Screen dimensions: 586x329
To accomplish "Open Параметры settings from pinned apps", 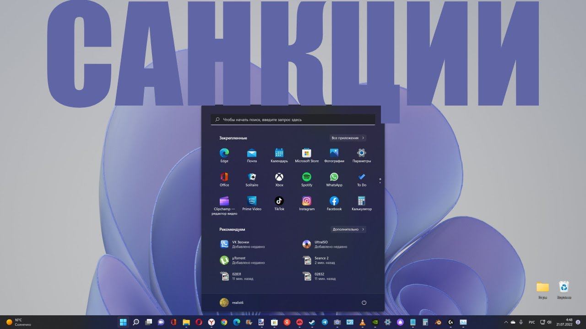I will point(362,155).
